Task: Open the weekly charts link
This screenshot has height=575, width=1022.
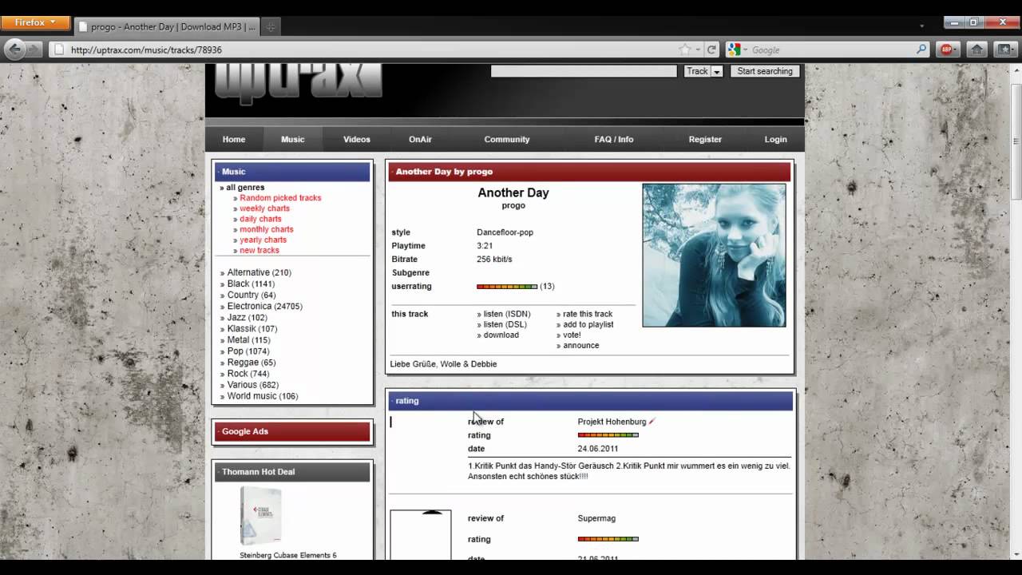Action: (264, 208)
